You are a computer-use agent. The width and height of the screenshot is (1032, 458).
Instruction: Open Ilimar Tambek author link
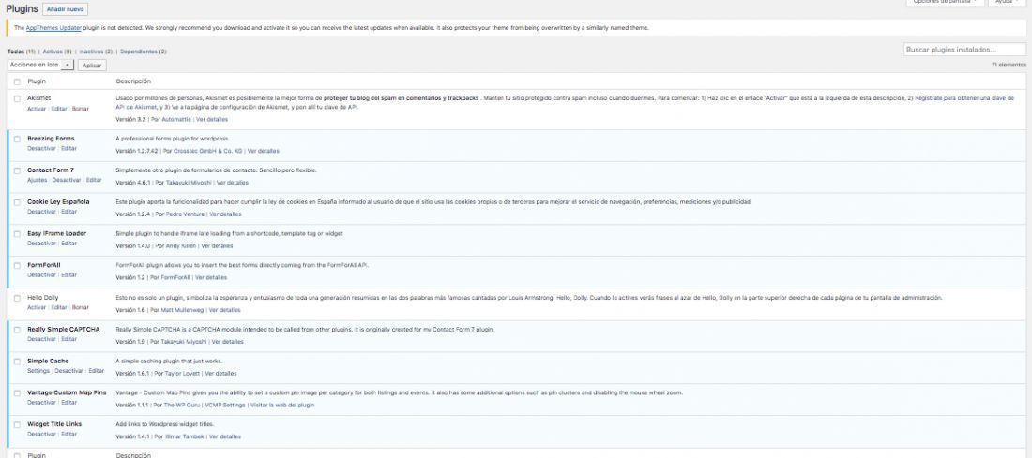pyautogui.click(x=184, y=436)
